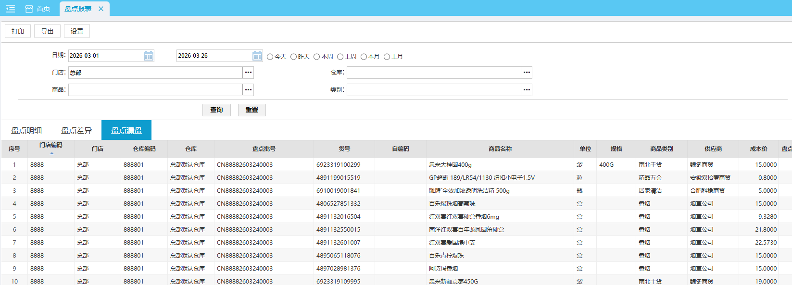Open the start date calendar picker

pos(149,56)
